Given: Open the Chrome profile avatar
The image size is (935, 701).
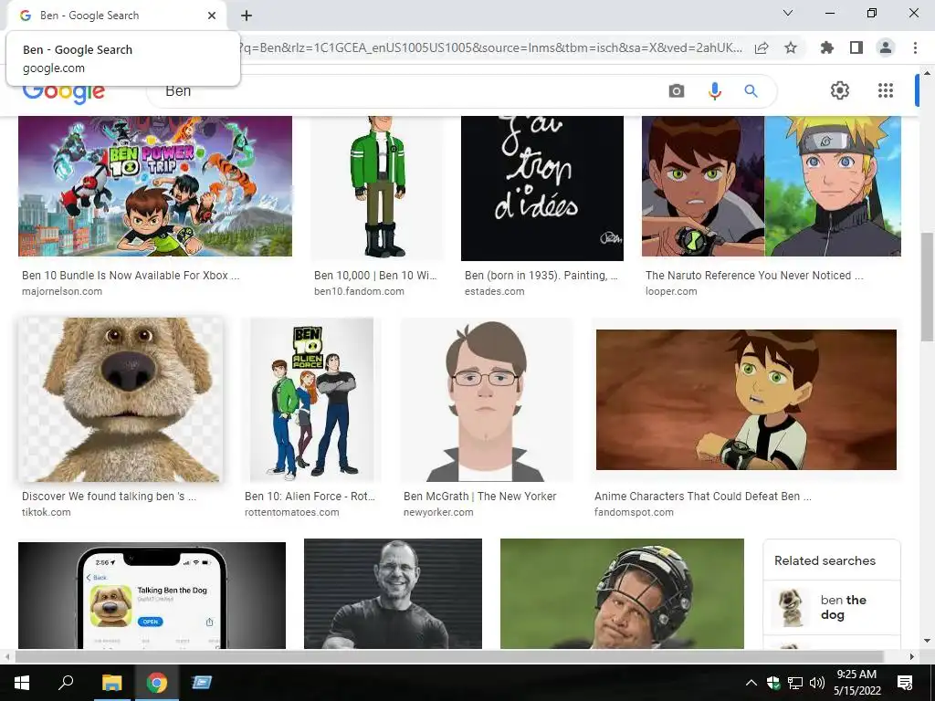Looking at the screenshot, I should (886, 47).
